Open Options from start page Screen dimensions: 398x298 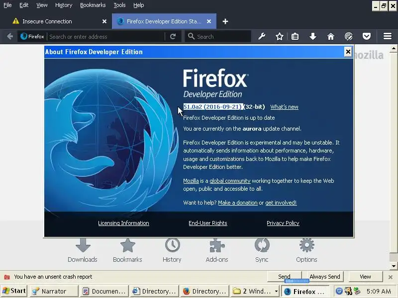(x=306, y=251)
